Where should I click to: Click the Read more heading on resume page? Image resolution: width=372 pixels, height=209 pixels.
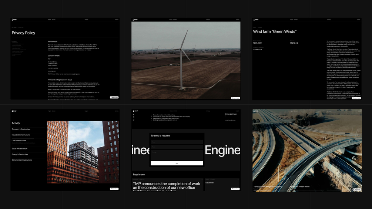(x=139, y=175)
